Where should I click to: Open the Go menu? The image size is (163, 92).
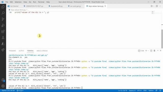[30, 2]
